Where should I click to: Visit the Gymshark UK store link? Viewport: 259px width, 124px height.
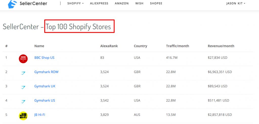[x=45, y=86]
